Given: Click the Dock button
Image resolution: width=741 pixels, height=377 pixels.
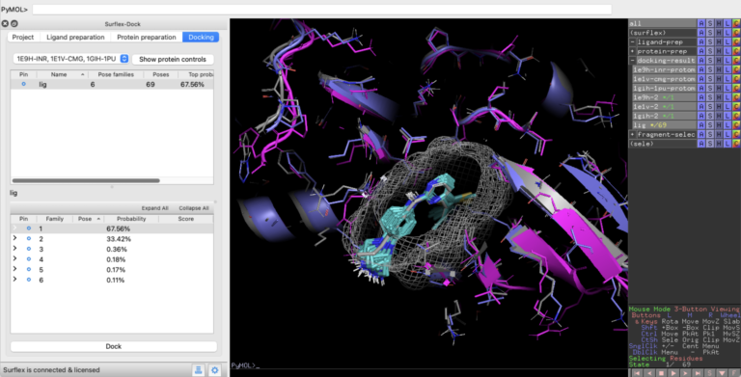Looking at the screenshot, I should point(114,346).
